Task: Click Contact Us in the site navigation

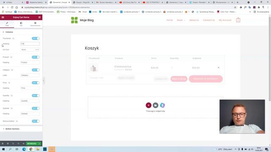Action: [x=209, y=20]
